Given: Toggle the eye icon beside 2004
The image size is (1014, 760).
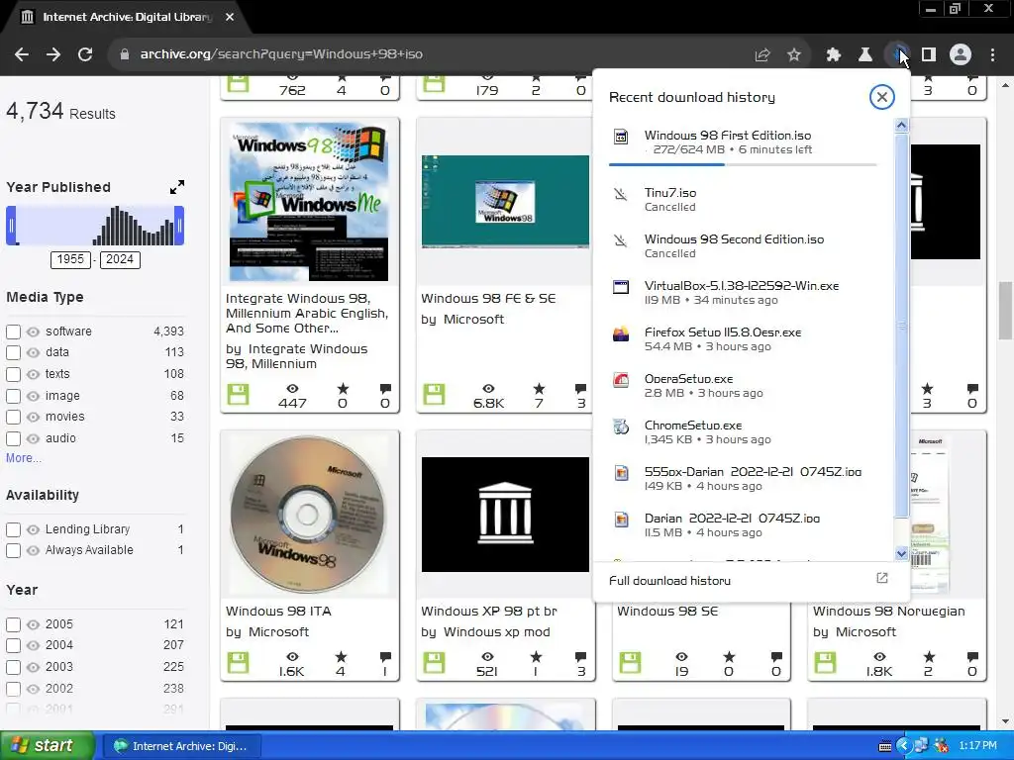Looking at the screenshot, I should (33, 645).
